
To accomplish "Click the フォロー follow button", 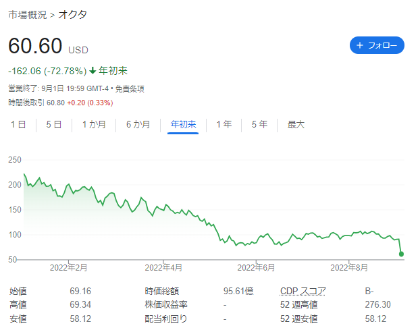I will [377, 45].
